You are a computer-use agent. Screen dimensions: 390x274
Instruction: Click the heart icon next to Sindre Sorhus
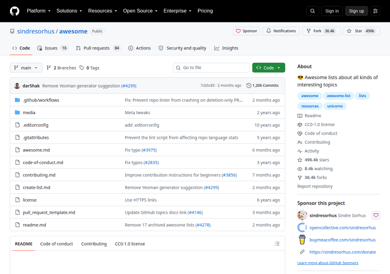point(376,215)
